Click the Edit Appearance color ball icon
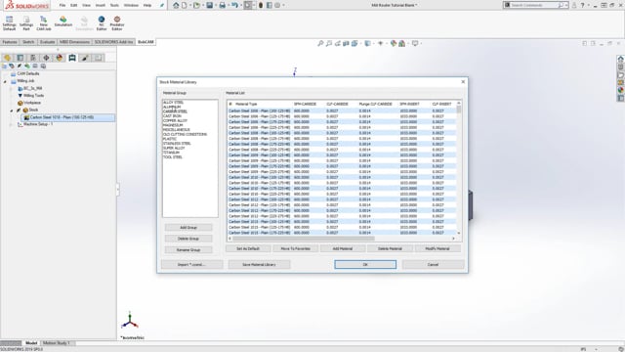This screenshot has width=625, height=352. pos(394,43)
